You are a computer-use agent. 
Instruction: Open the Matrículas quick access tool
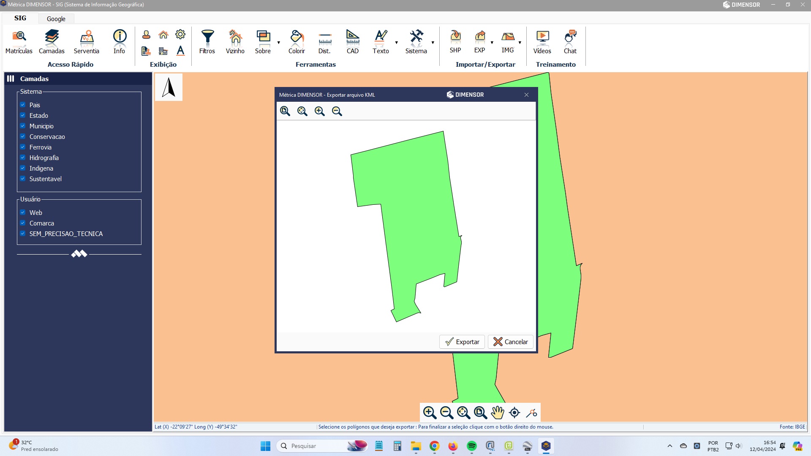19,42
